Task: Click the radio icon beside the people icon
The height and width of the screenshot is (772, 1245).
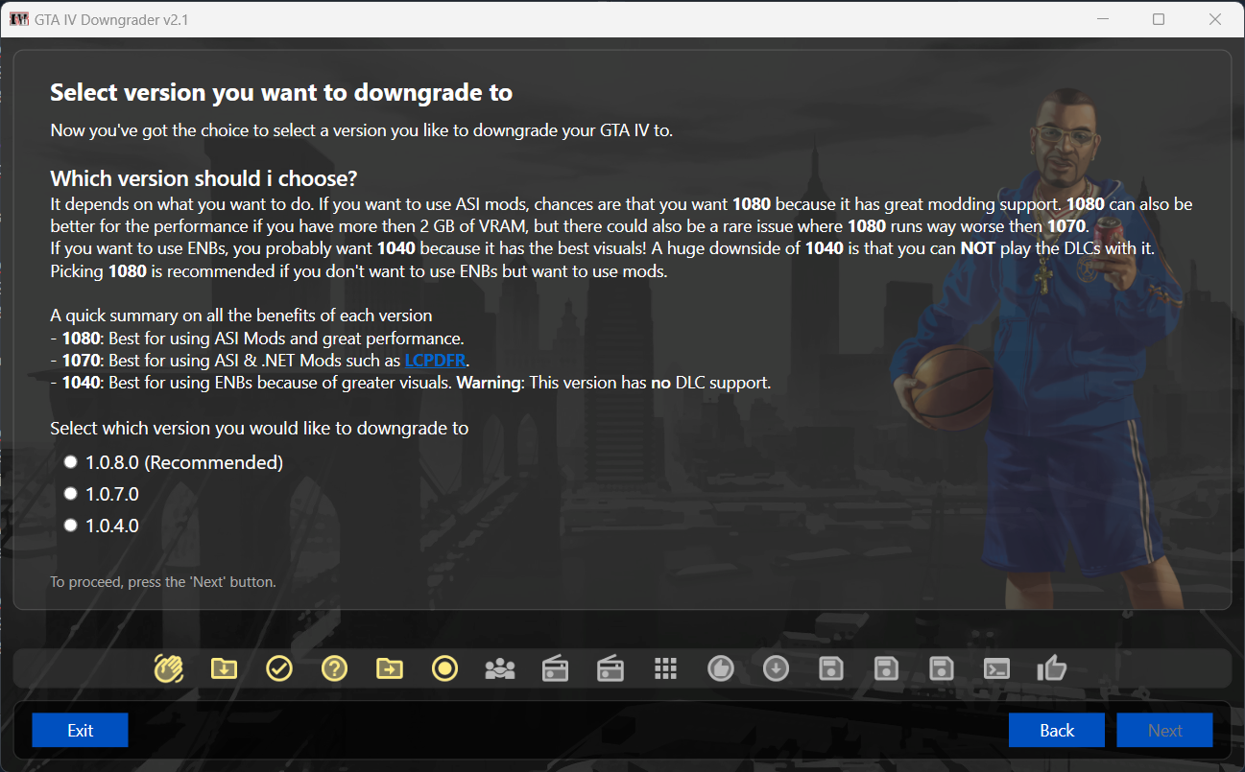Action: [x=555, y=668]
